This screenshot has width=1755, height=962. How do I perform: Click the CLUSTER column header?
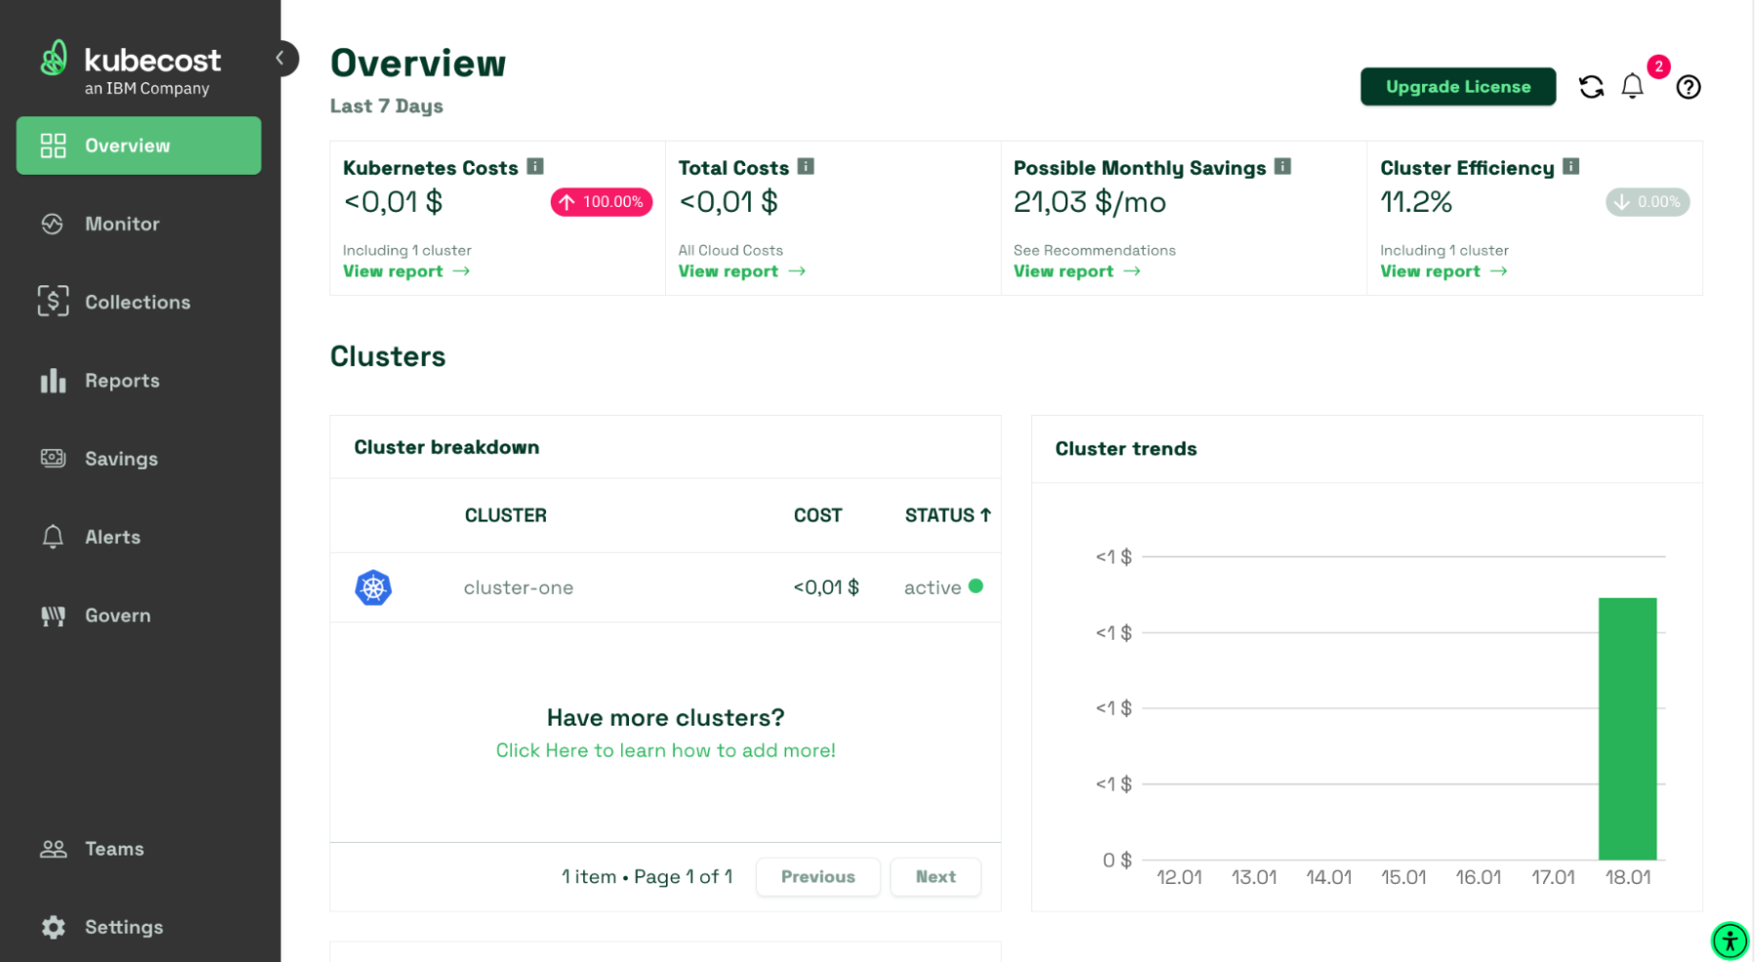[505, 515]
